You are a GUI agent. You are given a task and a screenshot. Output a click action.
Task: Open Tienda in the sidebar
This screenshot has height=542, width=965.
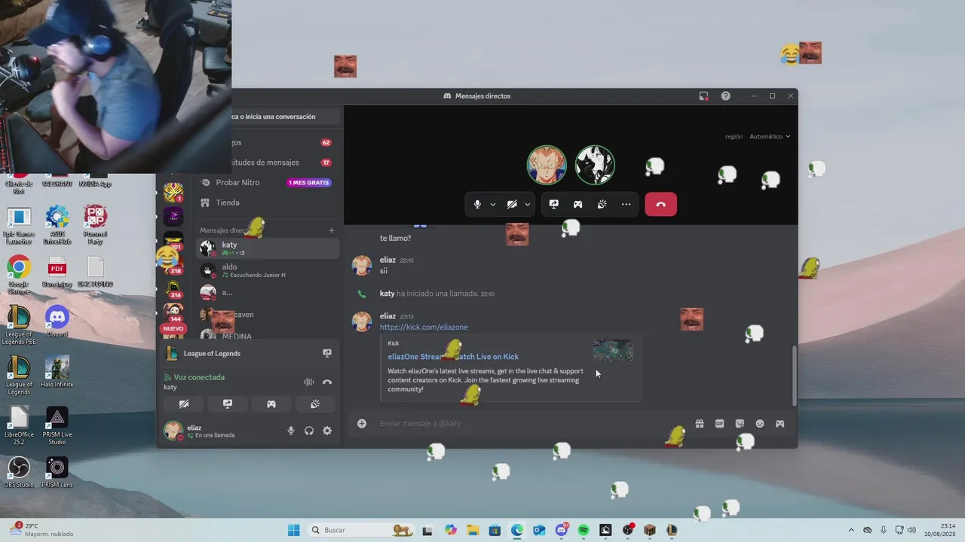pos(228,202)
